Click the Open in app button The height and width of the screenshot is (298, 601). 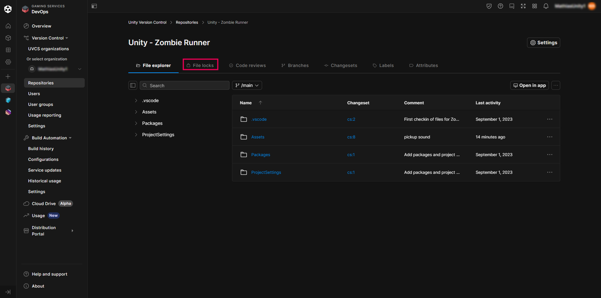click(x=529, y=85)
